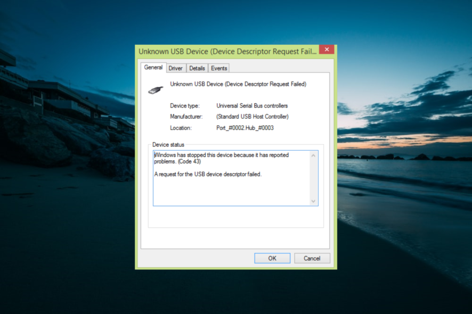Click the 'Port_#0002.Hub_#0003' location value

245,128
